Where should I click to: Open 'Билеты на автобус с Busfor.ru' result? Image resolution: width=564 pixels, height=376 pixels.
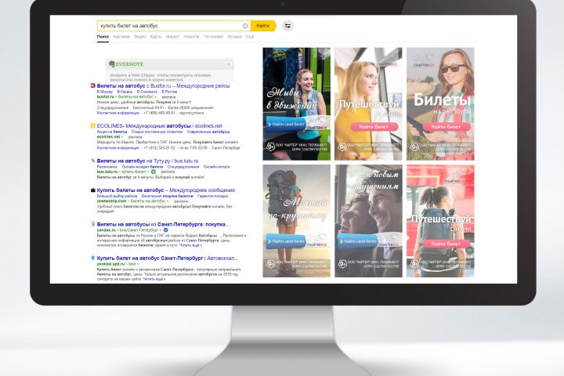point(163,86)
